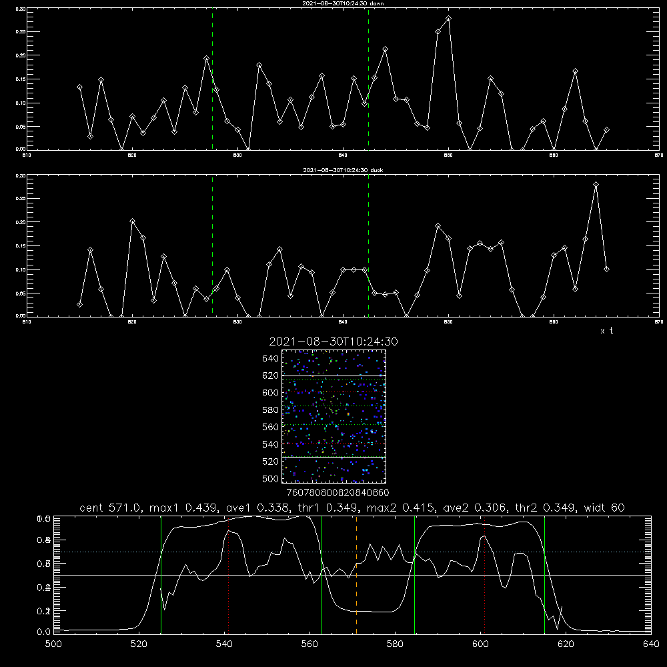Click the white horizontal threshold line in bottom plot
The width and height of the screenshot is (667, 667).
tap(352, 575)
